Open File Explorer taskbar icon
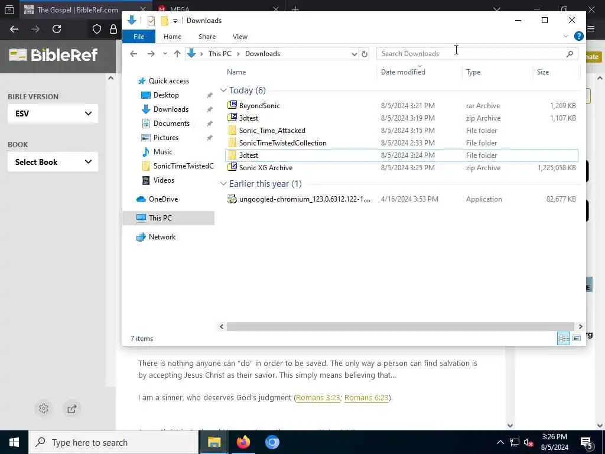Viewport: 605px width, 454px height. [x=214, y=442]
